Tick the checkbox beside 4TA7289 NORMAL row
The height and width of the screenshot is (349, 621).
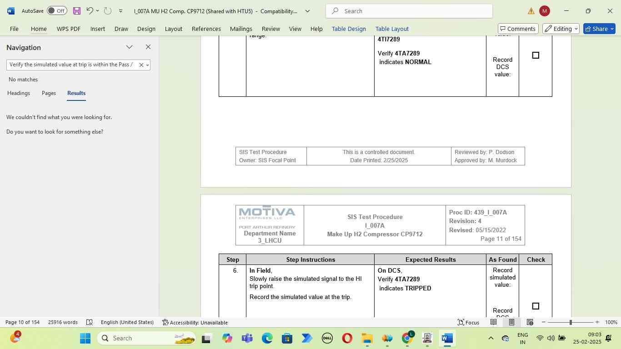click(536, 55)
